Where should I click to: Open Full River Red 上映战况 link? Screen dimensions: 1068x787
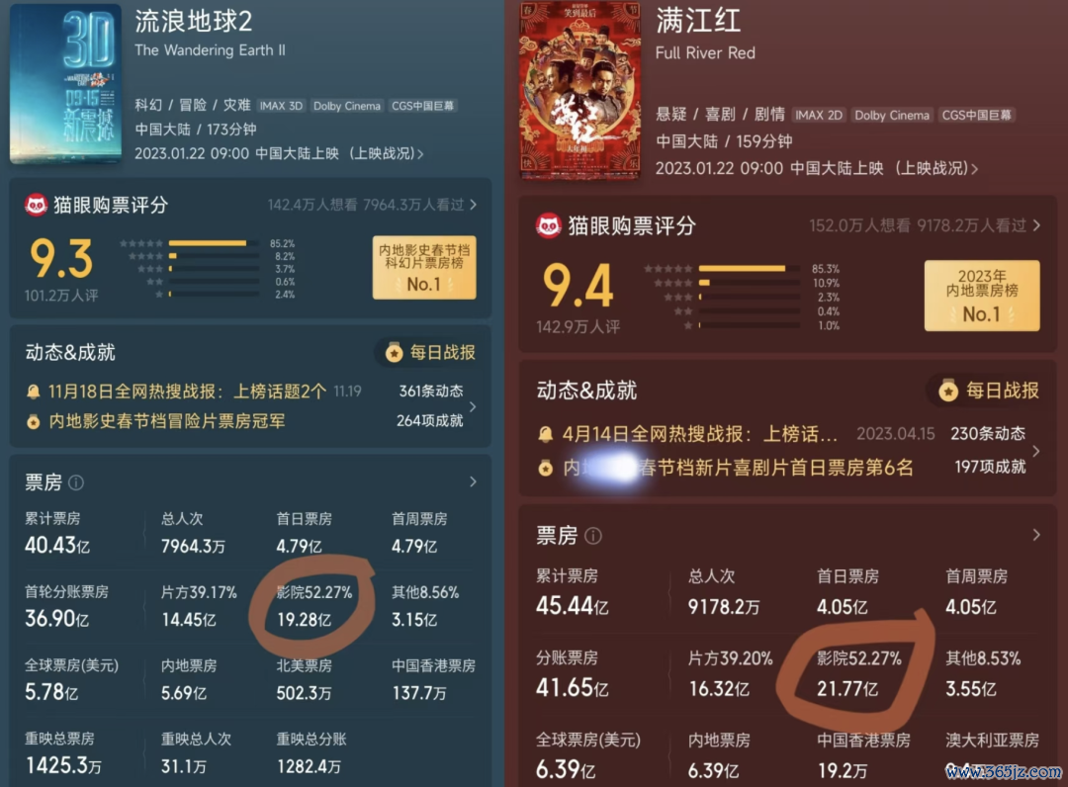click(937, 168)
